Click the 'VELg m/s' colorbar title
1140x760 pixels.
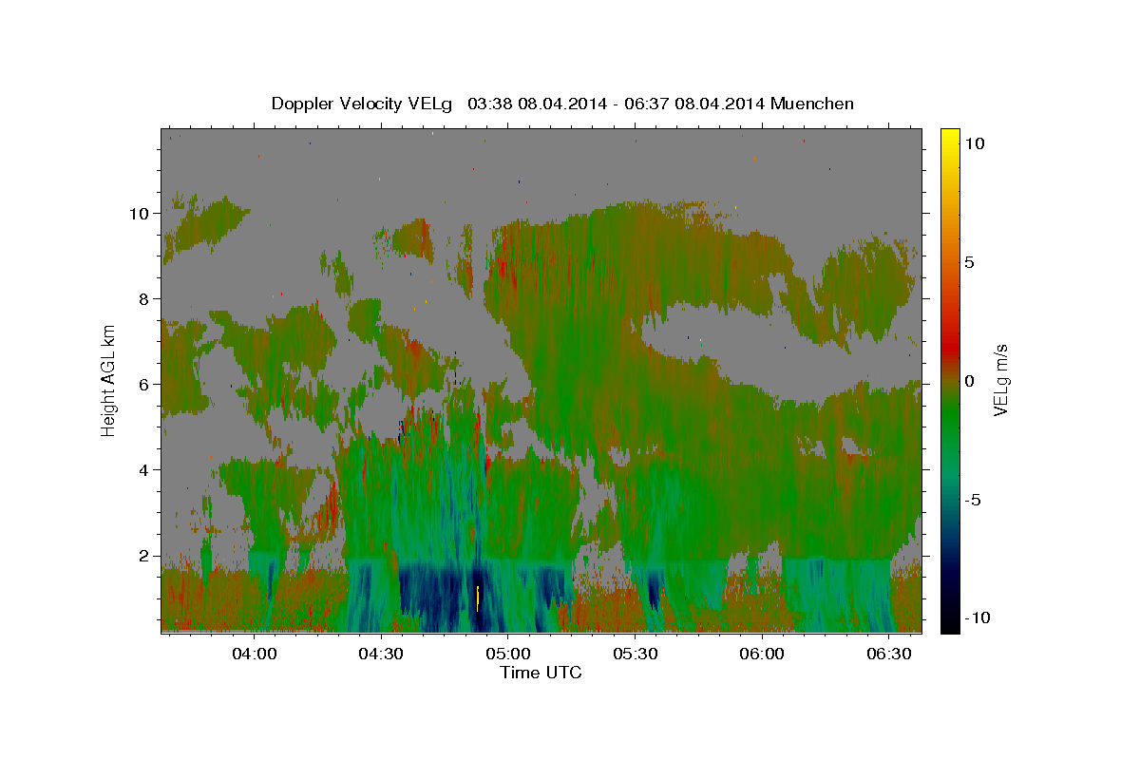(x=1001, y=381)
